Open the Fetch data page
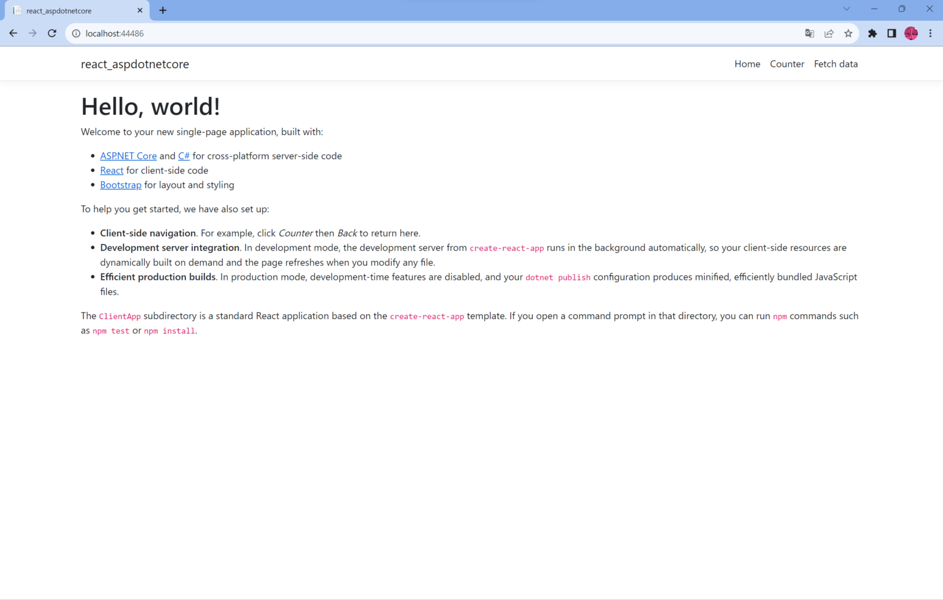943x600 pixels. tap(836, 64)
